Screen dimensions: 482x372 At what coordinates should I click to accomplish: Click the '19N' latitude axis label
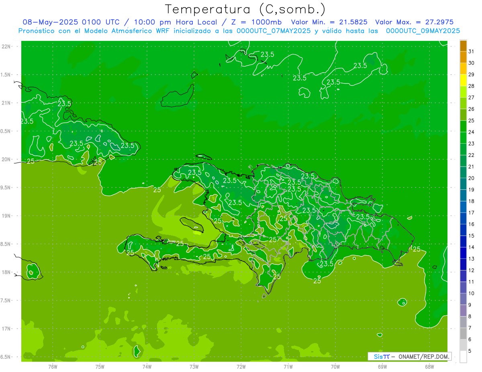click(6, 216)
